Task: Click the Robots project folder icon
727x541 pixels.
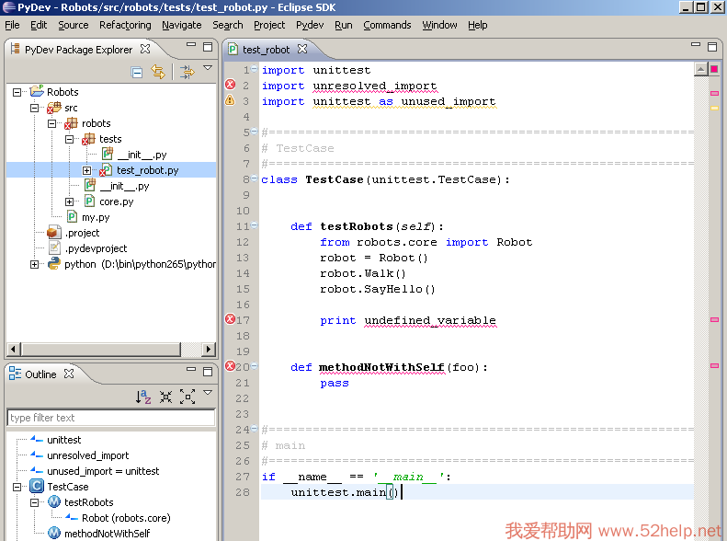Action: tap(37, 91)
